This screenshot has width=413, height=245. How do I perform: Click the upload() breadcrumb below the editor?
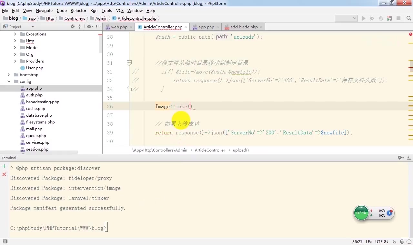(x=240, y=150)
